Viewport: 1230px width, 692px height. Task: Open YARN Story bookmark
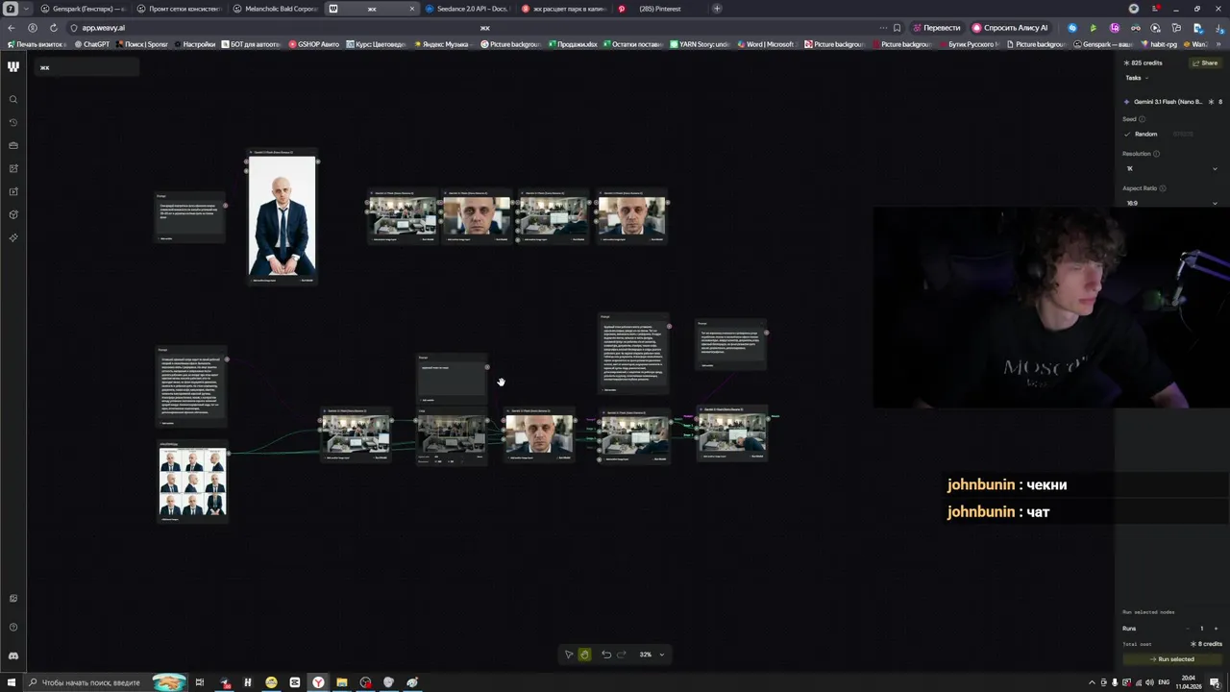pos(700,44)
